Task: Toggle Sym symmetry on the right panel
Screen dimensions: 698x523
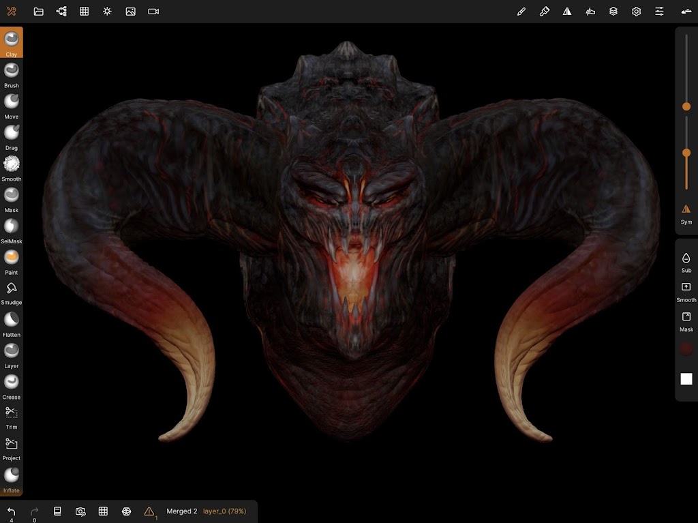Action: [686, 213]
